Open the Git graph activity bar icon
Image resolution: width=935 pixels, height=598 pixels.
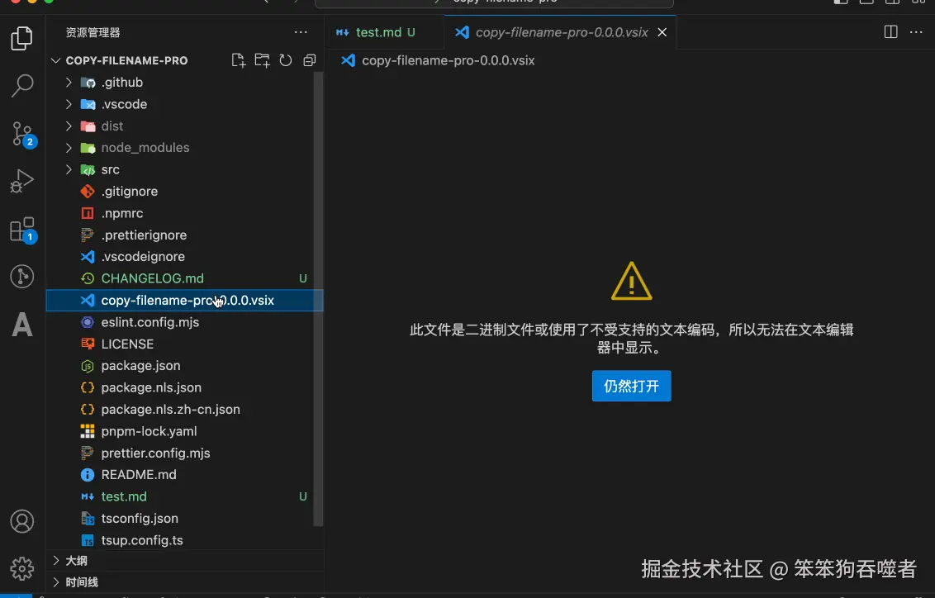click(22, 277)
